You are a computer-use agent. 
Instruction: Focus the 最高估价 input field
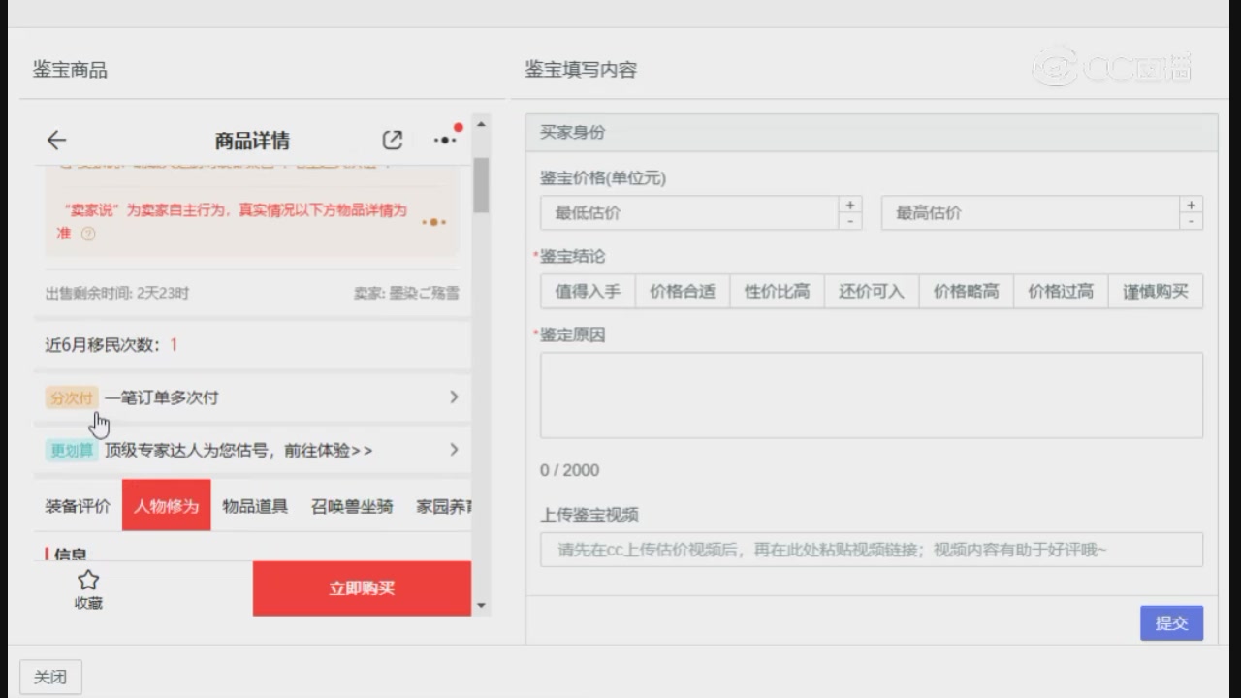[x=1031, y=213]
